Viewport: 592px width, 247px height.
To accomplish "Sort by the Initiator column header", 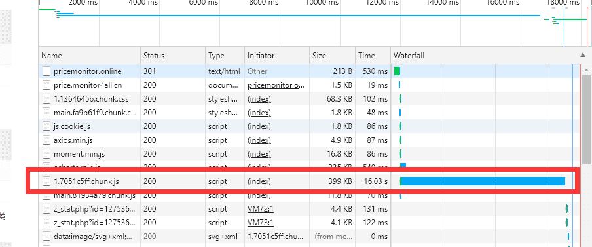I will pos(277,56).
